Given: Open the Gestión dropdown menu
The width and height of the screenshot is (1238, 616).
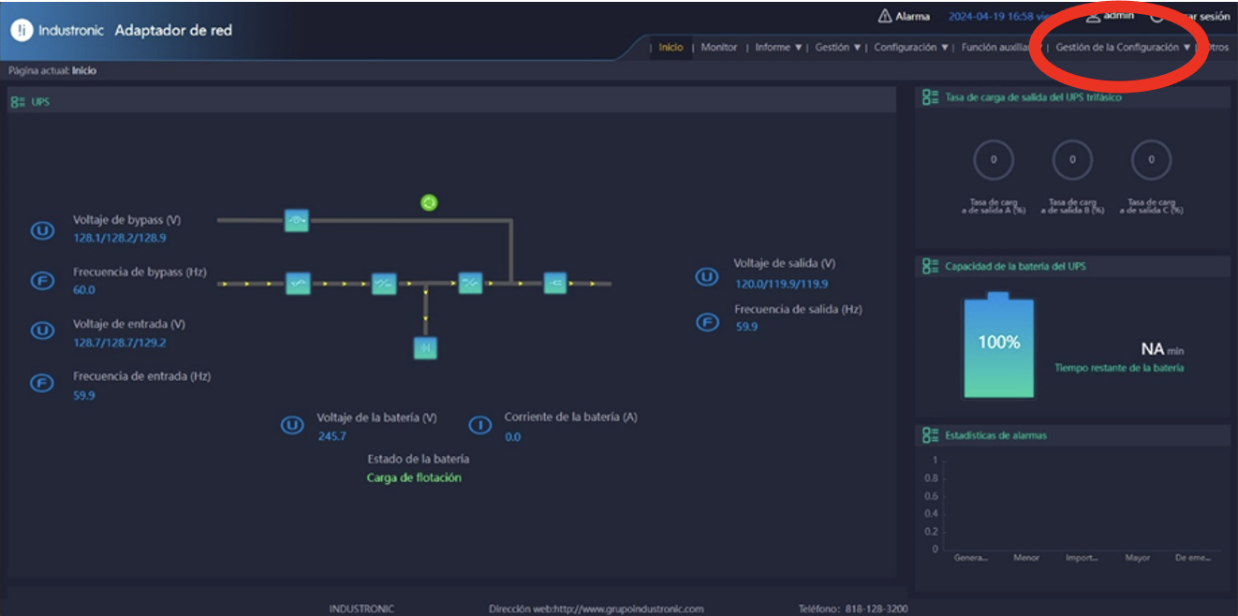Looking at the screenshot, I should pyautogui.click(x=837, y=48).
